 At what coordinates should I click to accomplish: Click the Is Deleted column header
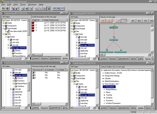[50, 70]
